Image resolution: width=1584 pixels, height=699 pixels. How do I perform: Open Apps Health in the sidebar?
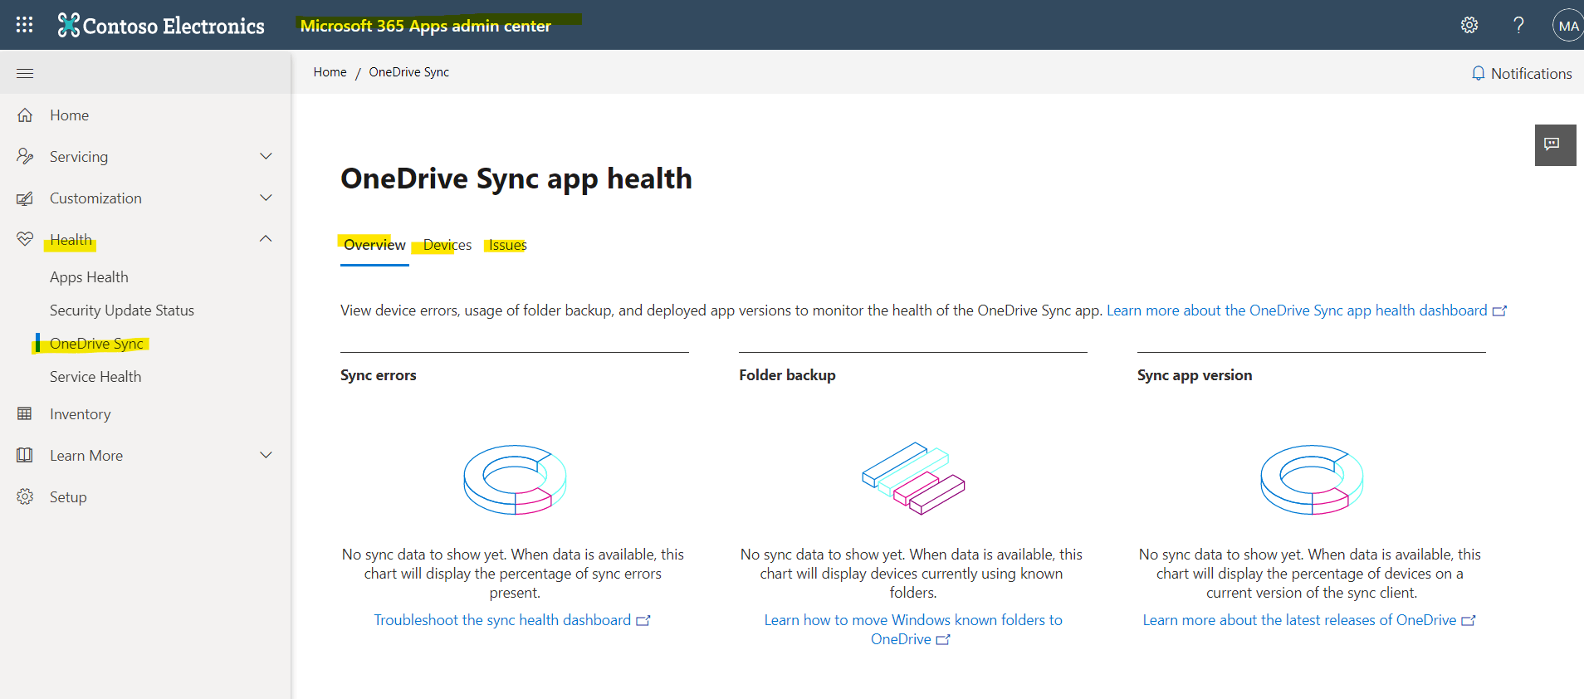[x=89, y=277]
